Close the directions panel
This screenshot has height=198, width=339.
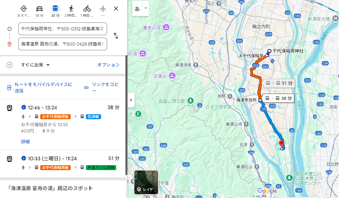[x=116, y=9]
